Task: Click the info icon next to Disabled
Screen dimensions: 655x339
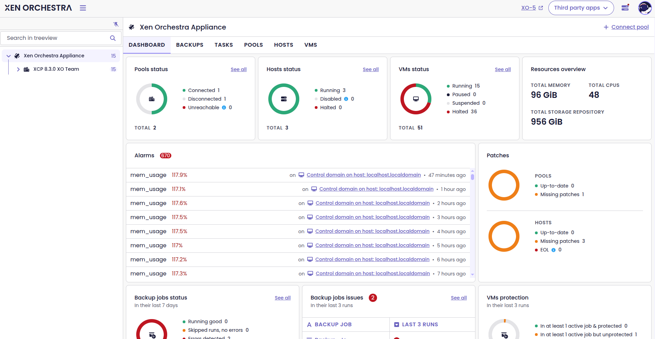Action: pyautogui.click(x=346, y=99)
